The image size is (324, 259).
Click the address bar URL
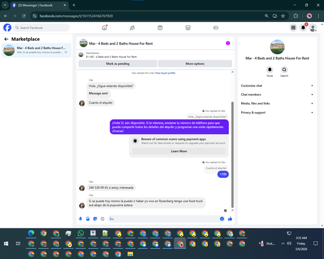tap(76, 16)
